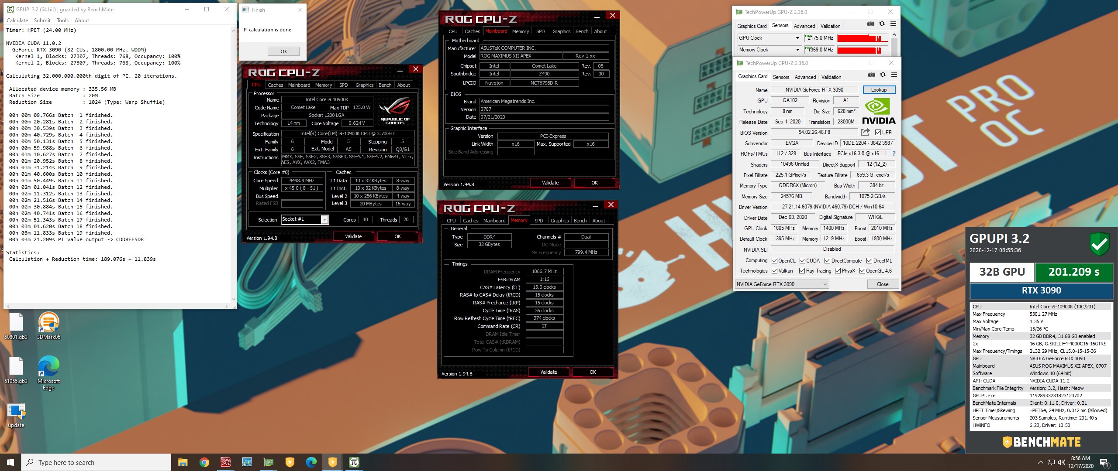Open the Validation tab in the GPU-Z Sensors window
The height and width of the screenshot is (471, 1118).
(x=830, y=26)
